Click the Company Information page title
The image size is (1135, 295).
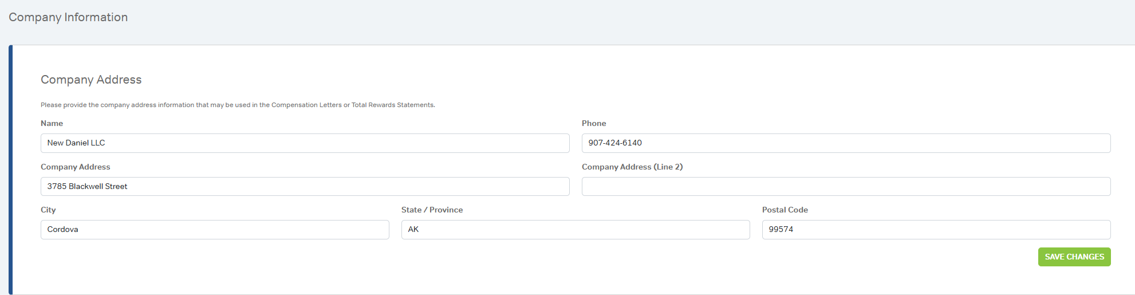point(68,18)
